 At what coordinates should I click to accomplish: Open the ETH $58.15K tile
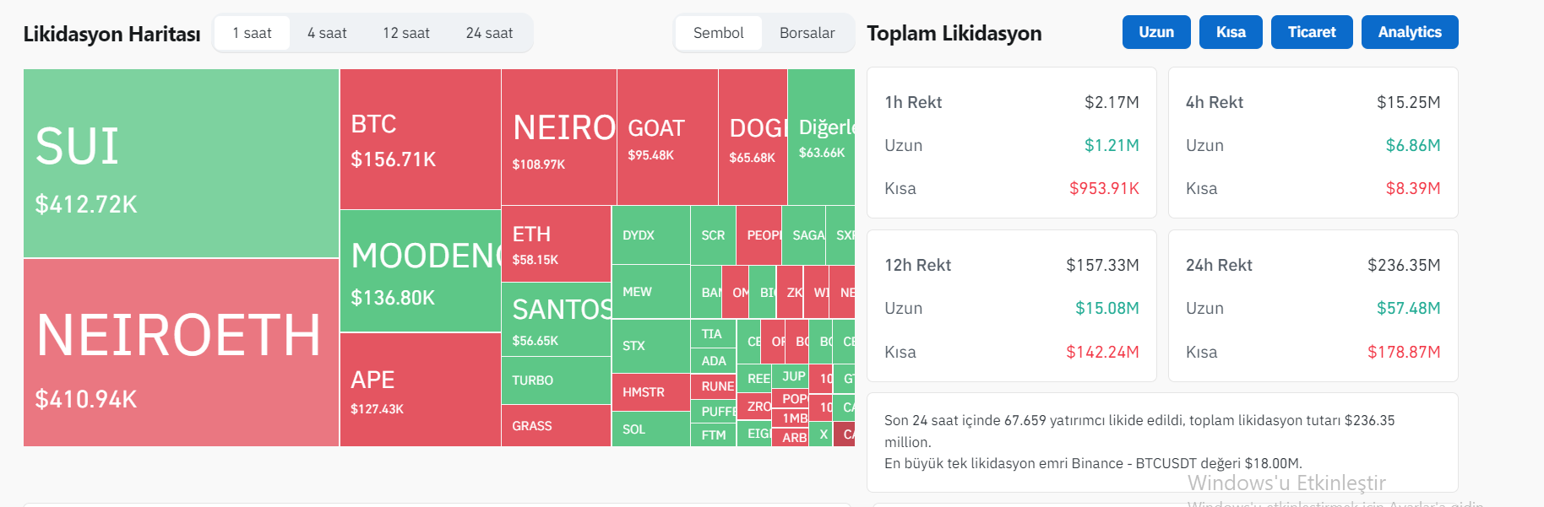click(555, 244)
